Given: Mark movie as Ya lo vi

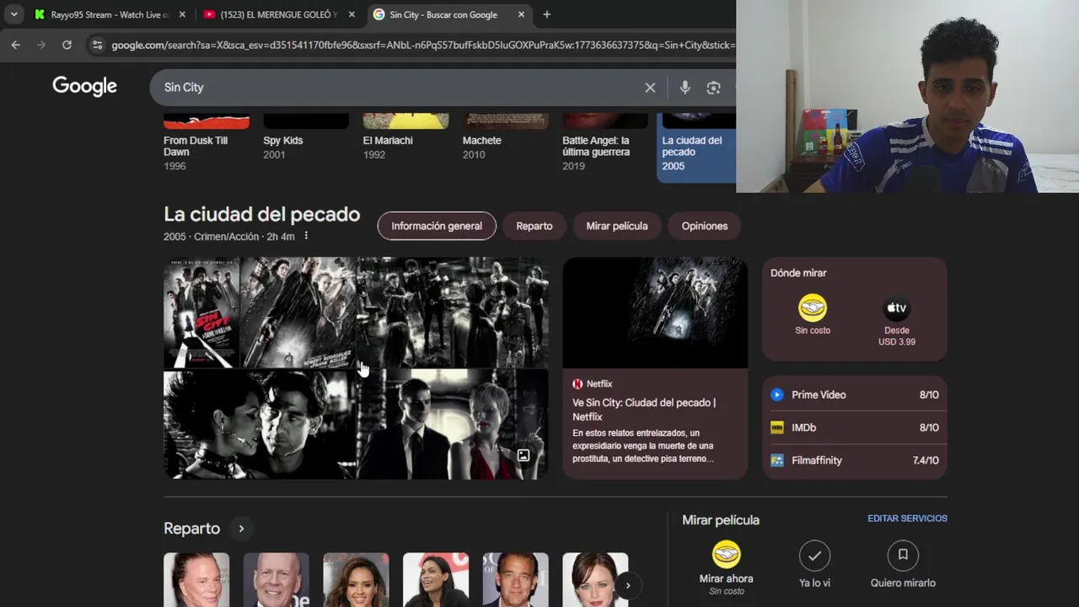Looking at the screenshot, I should coord(814,565).
